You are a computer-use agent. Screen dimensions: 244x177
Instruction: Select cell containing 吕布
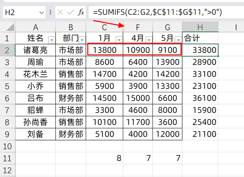click(35, 98)
